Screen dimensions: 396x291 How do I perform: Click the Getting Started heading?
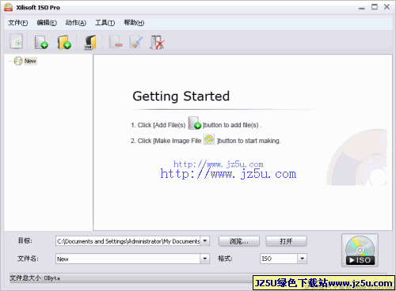click(x=181, y=96)
